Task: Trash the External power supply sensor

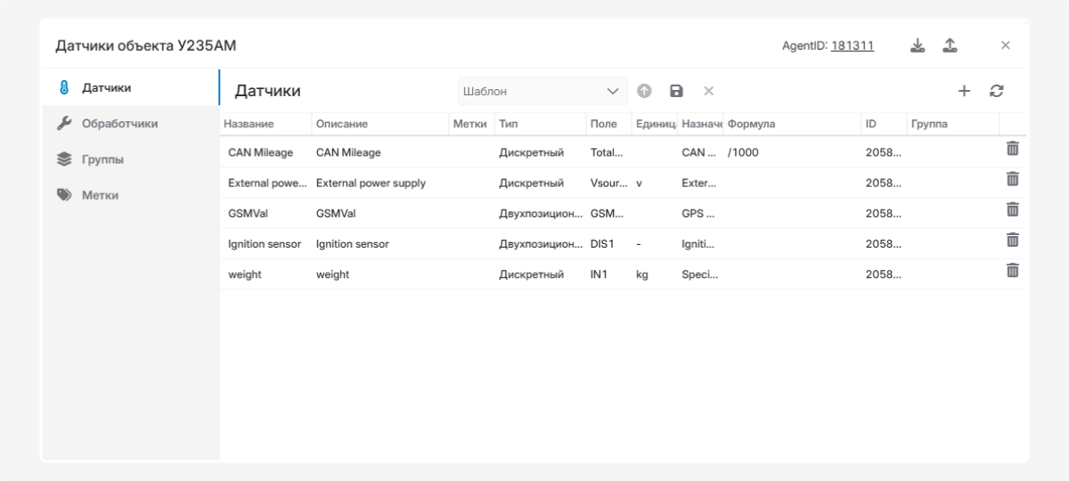Action: pos(1013,180)
